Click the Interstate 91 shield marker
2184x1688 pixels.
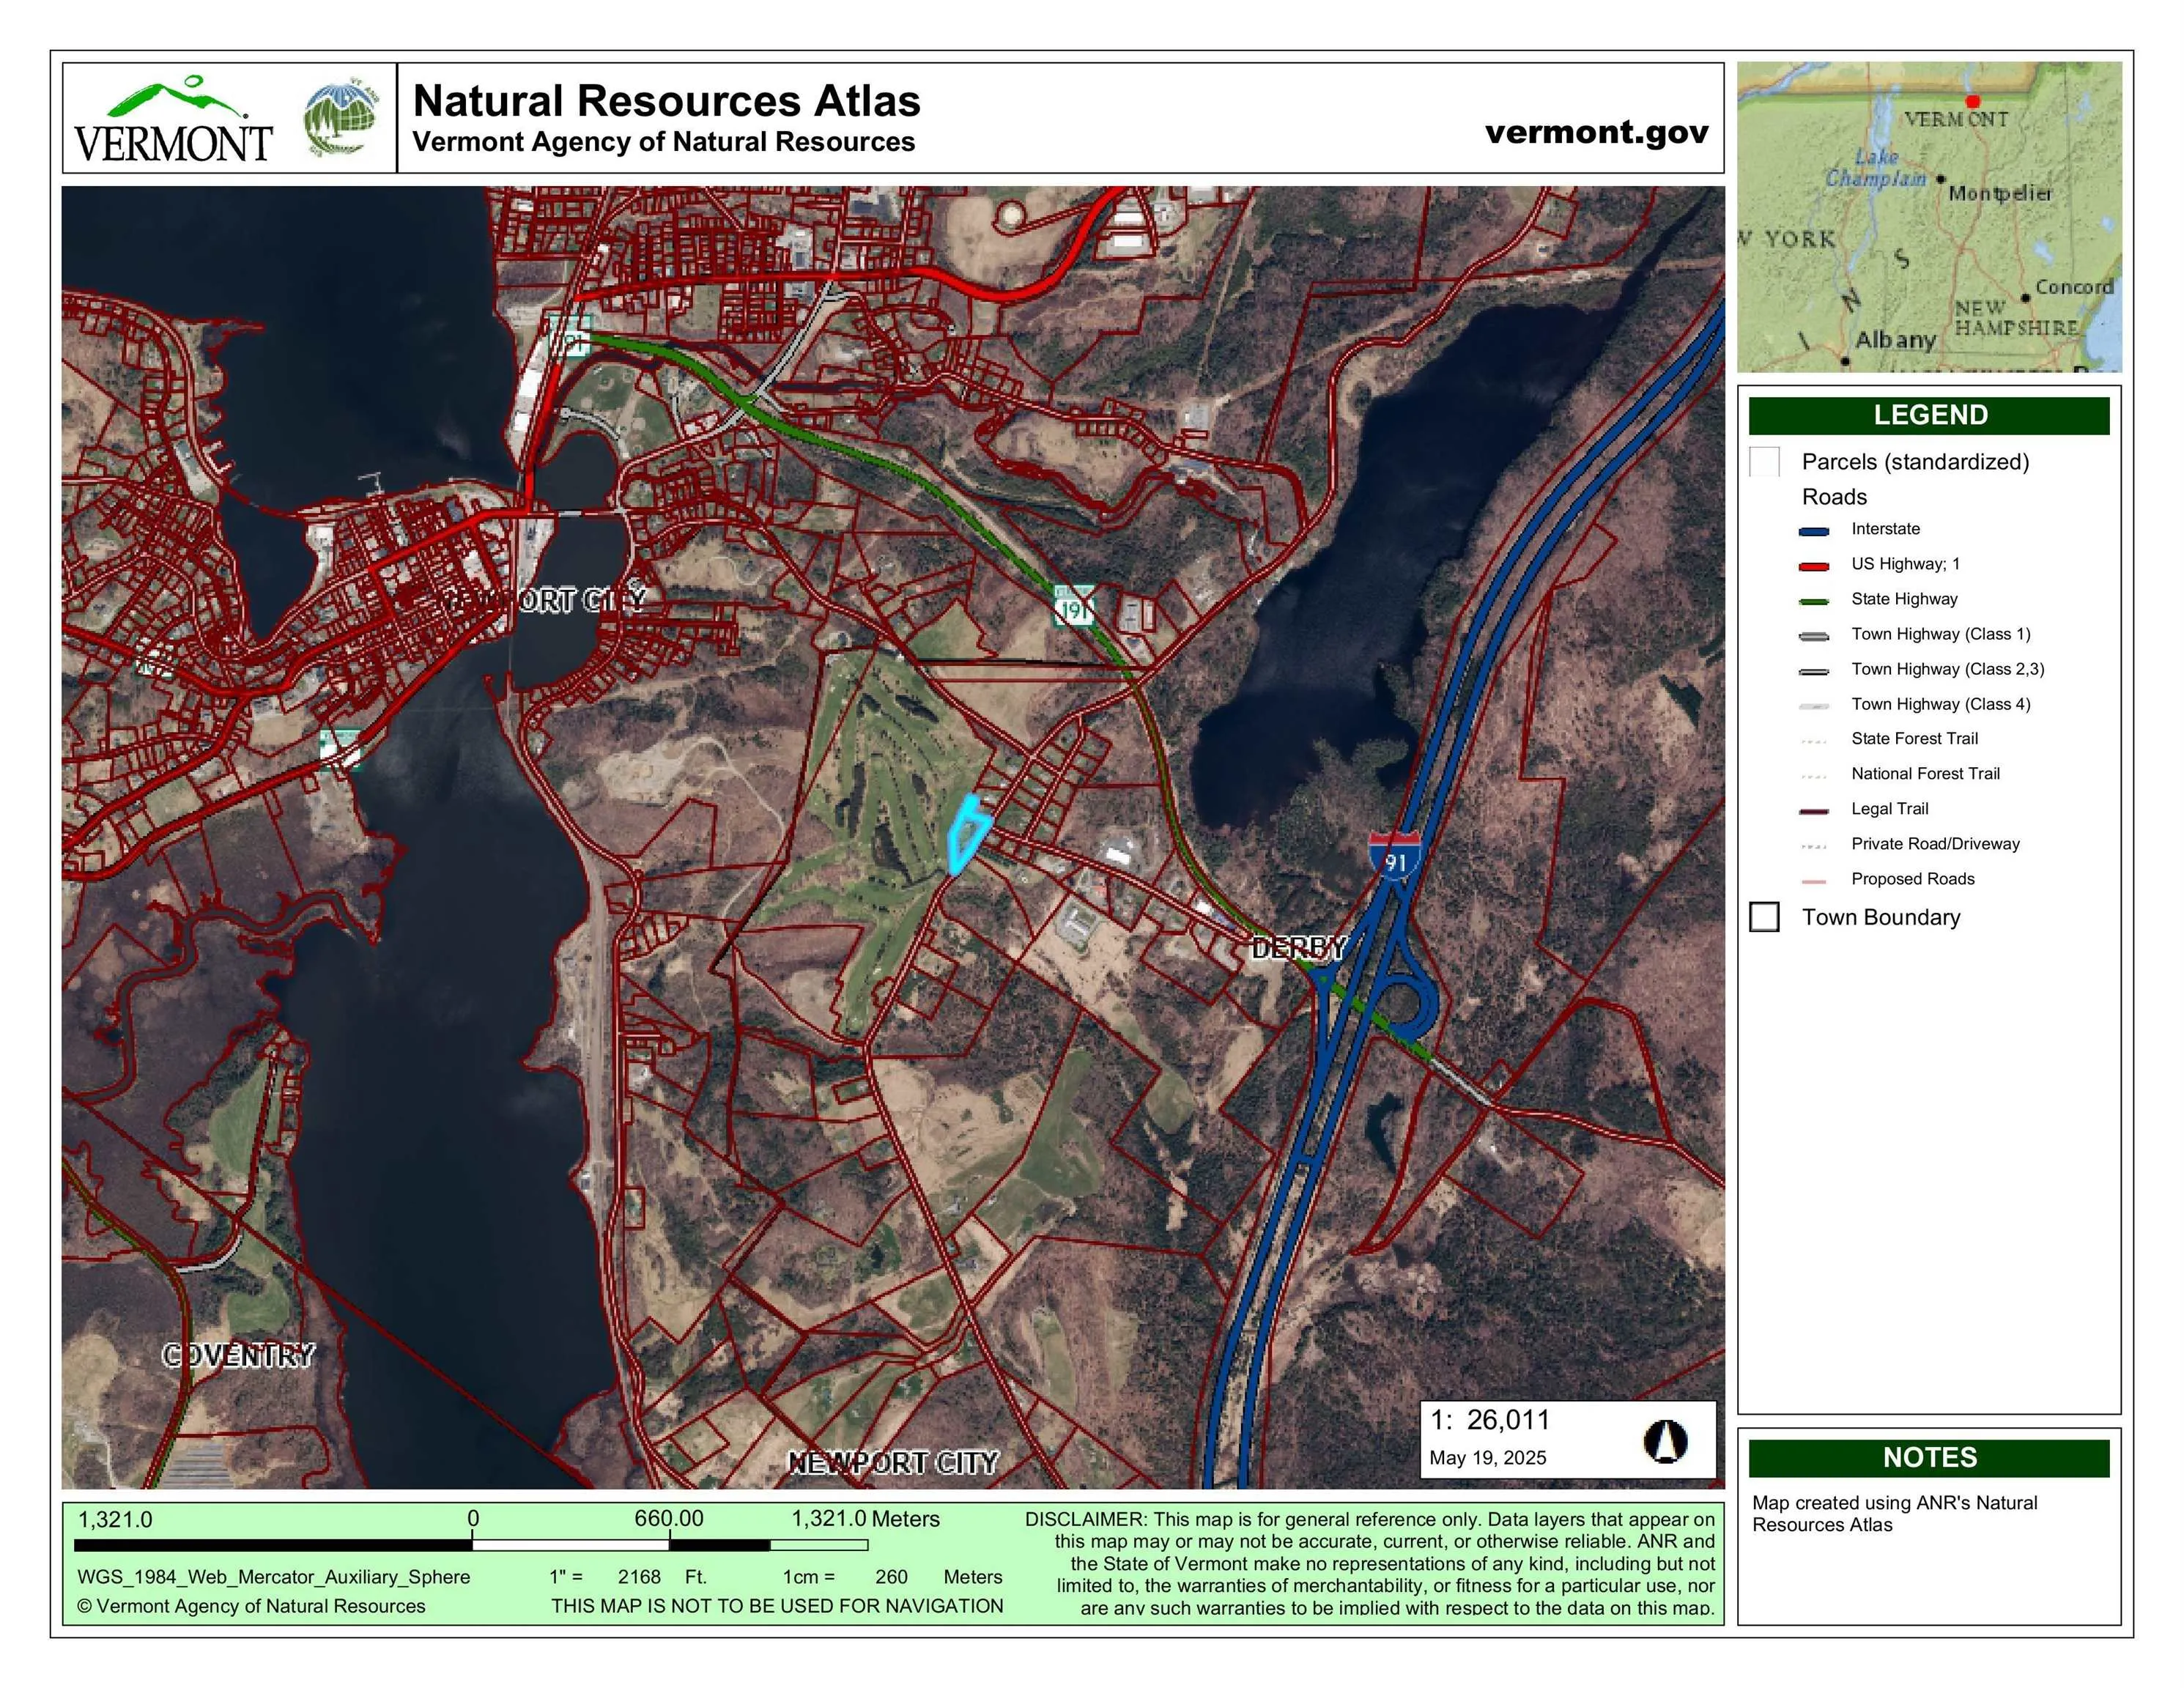(x=1394, y=855)
